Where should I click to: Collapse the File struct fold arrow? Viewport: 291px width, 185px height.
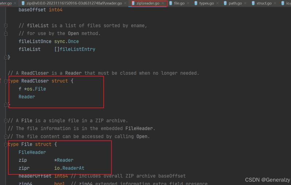[6, 144]
